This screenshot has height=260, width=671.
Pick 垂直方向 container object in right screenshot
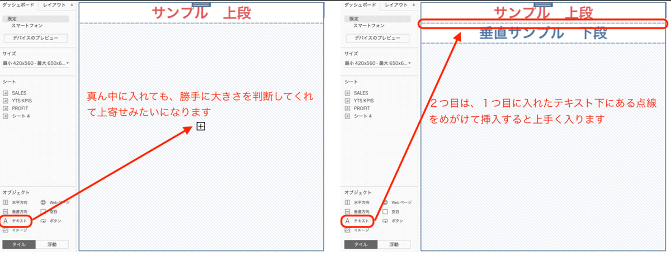358,212
